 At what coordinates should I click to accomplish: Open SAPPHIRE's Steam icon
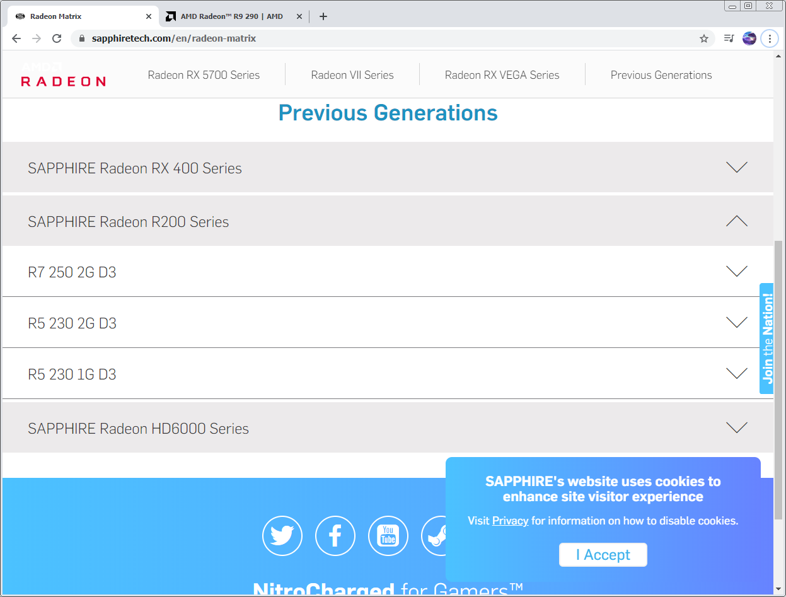click(x=434, y=536)
